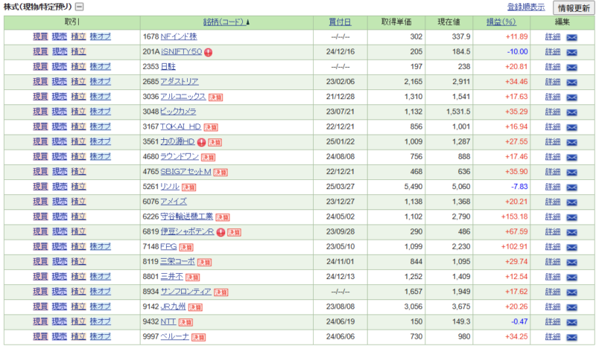The height and width of the screenshot is (346, 596).
Task: Click 株オプ for FPG
Action: (x=101, y=246)
